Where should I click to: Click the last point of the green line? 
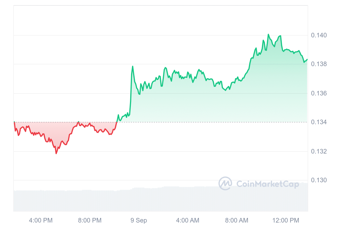pos(307,60)
